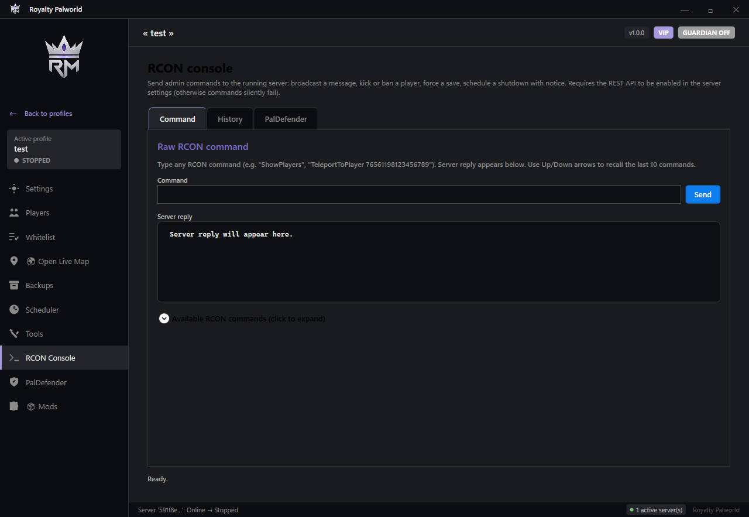
Task: Close the Royalty Palworld window
Action: tap(736, 9)
